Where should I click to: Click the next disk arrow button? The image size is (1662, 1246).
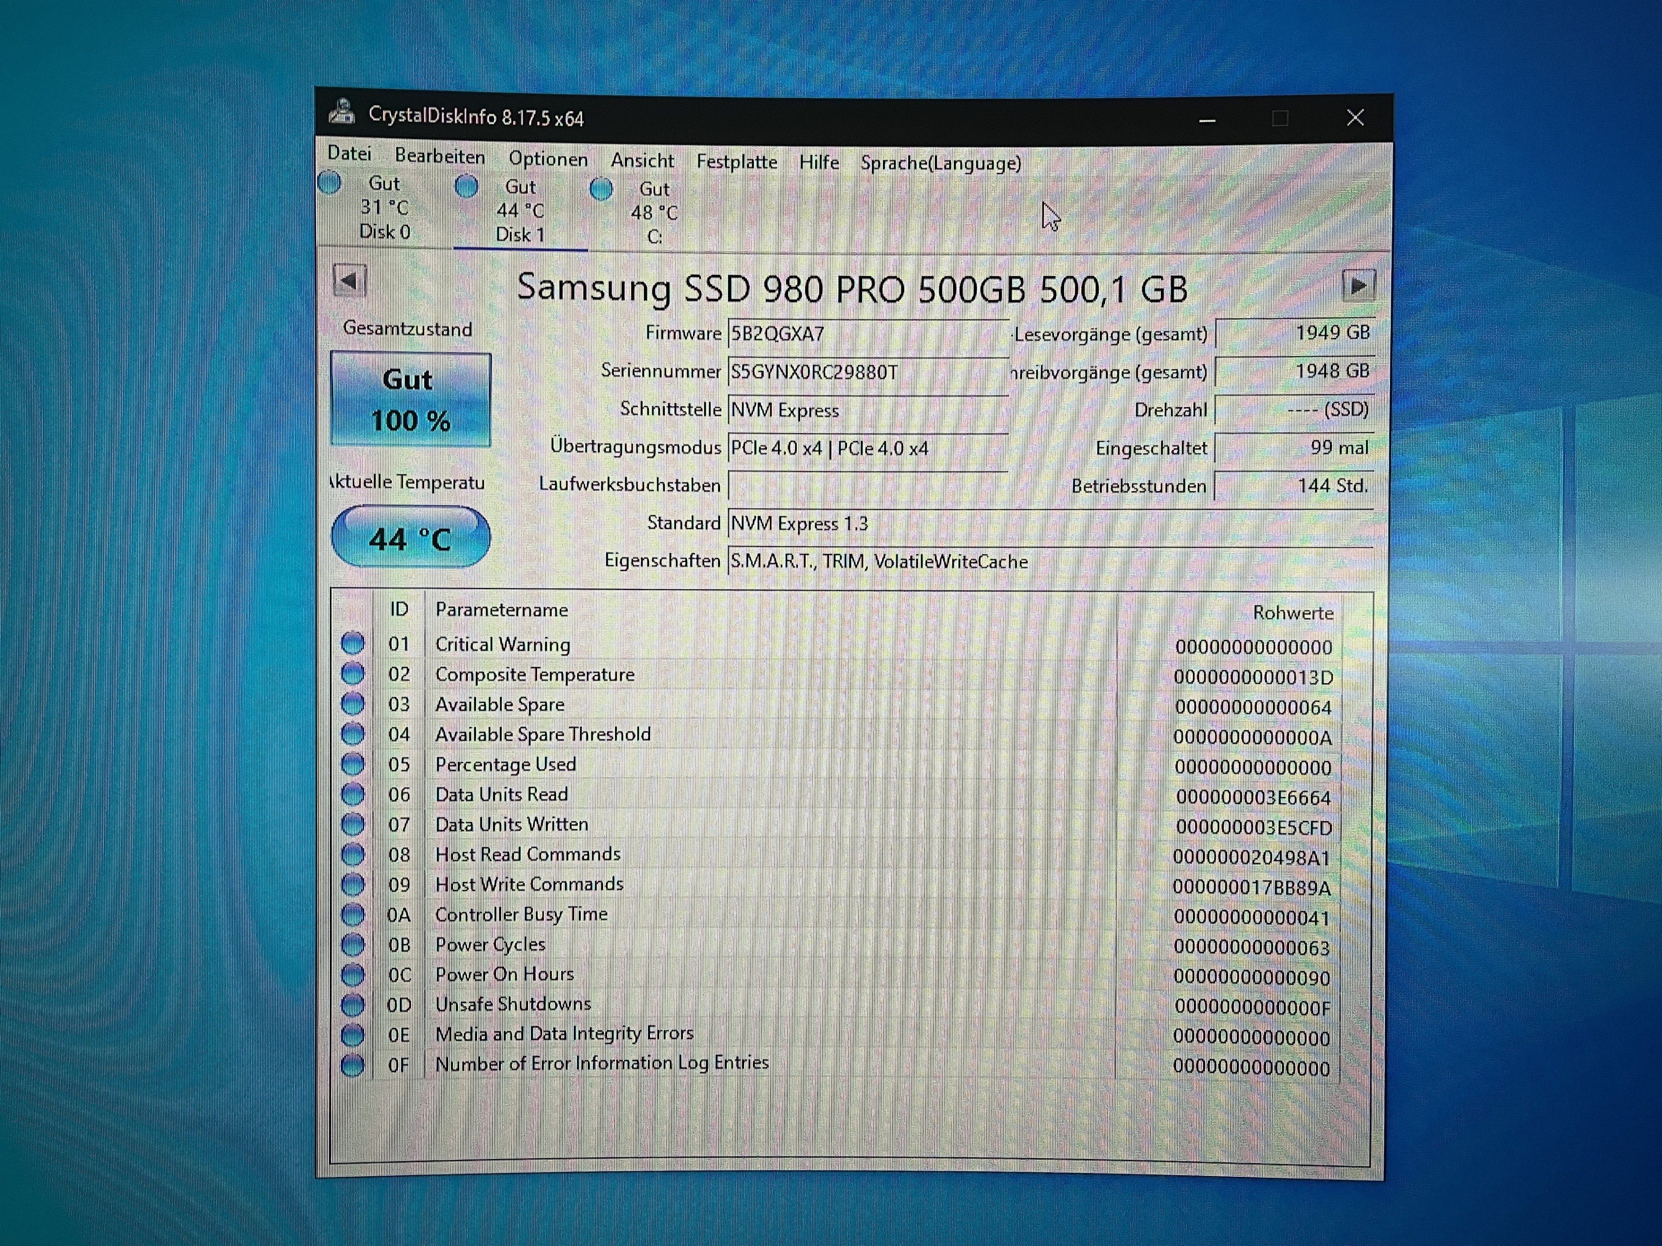1358,286
